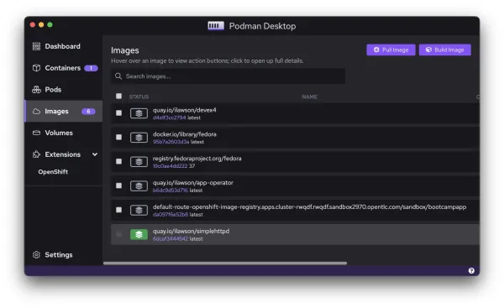Image resolution: width=504 pixels, height=308 pixels.
Task: Click the Volumes disk icon
Action: click(36, 133)
